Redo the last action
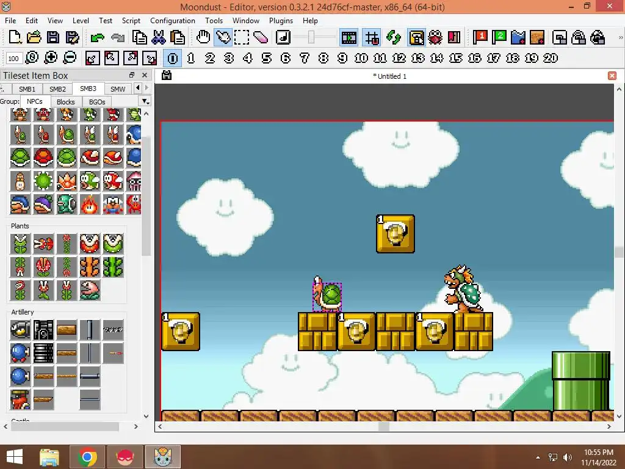The height and width of the screenshot is (469, 625). [x=118, y=38]
